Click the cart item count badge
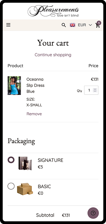Screen dimensions: 106x224 pyautogui.click(x=99, y=23)
